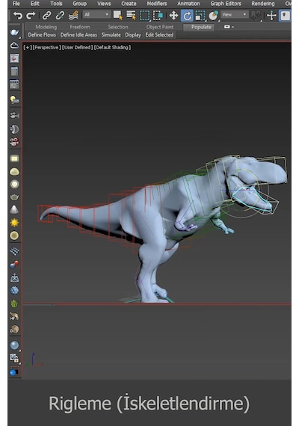
Task: Choose the Bind to Space Warp tool
Action: [73, 16]
